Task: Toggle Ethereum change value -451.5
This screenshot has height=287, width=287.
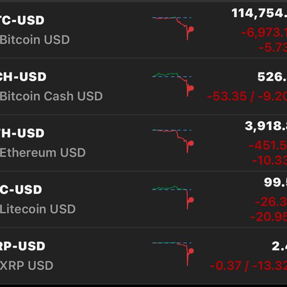Action: coord(267,146)
